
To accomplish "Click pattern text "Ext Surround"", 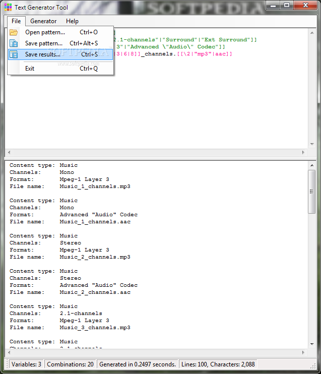I will pos(226,40).
